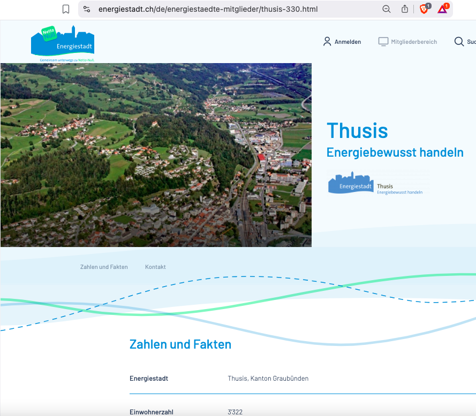Viewport: 476px width, 416px height.
Task: Click the bookmark icon beside address bar
Action: point(66,9)
